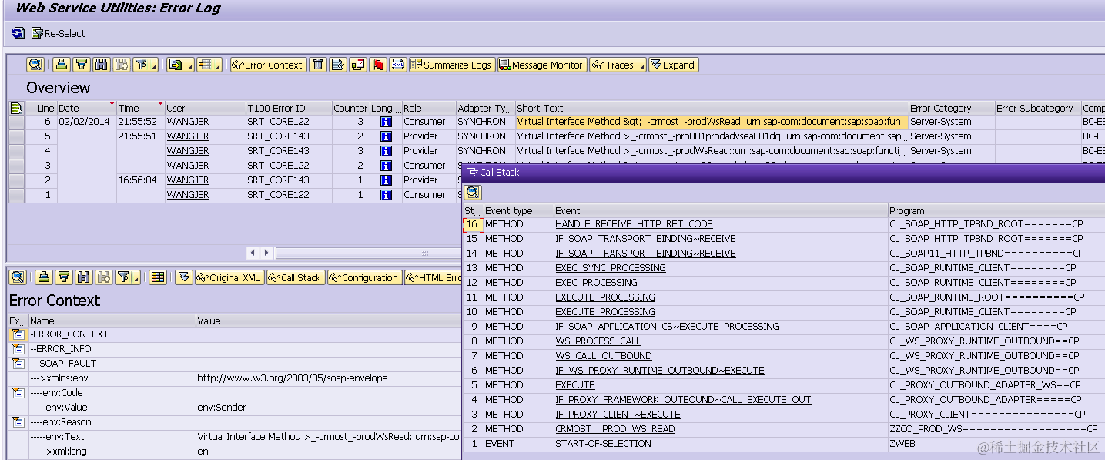1105x460 pixels.
Task: Open long text info icon for line 6
Action: pyautogui.click(x=387, y=122)
